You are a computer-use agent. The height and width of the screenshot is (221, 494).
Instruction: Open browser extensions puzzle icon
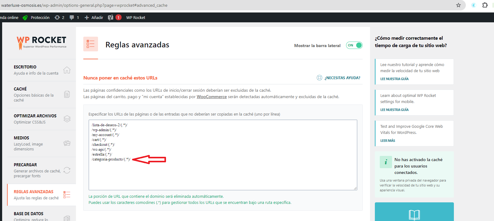click(x=485, y=5)
